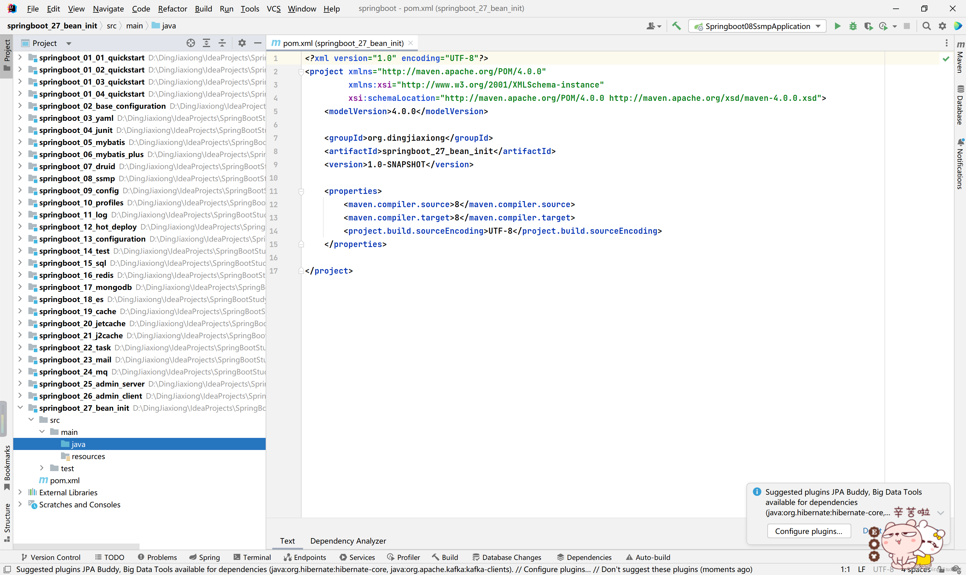This screenshot has width=966, height=575.
Task: Click Configure plugins... button in notification
Action: [809, 531]
